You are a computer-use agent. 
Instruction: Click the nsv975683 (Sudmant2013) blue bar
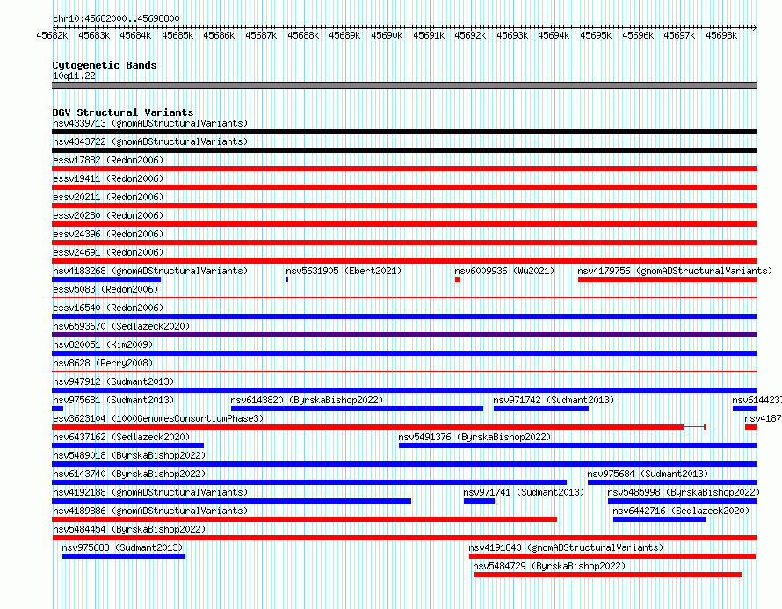(x=124, y=556)
